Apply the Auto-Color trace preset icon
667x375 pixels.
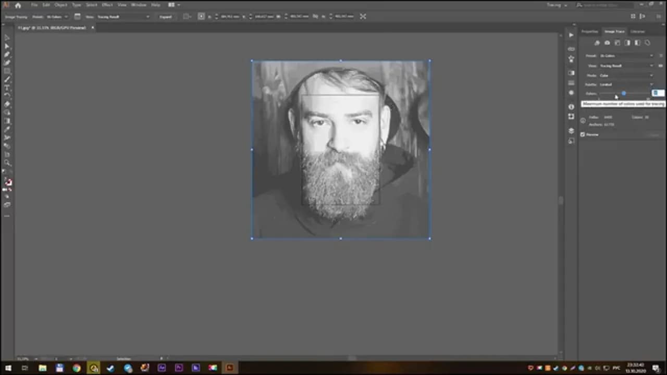[597, 43]
